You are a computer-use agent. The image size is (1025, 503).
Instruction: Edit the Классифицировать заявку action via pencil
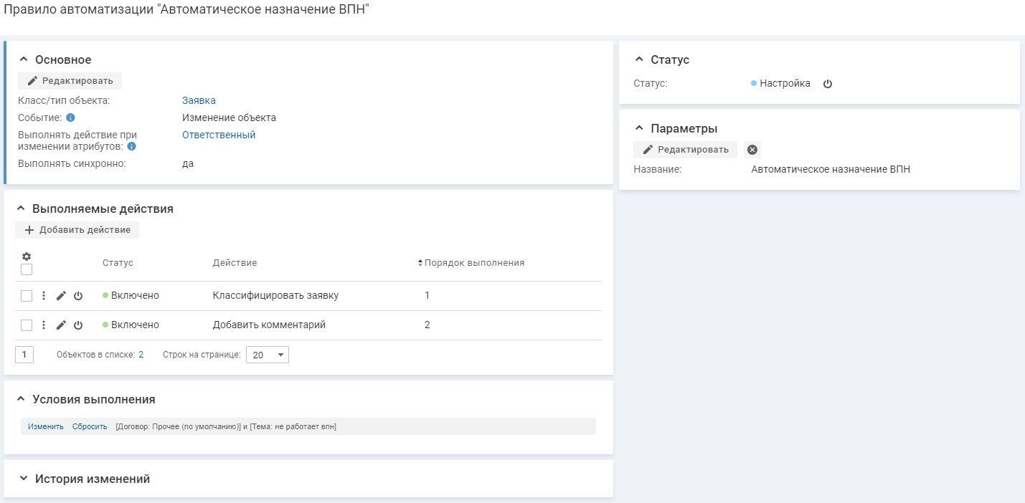click(61, 296)
